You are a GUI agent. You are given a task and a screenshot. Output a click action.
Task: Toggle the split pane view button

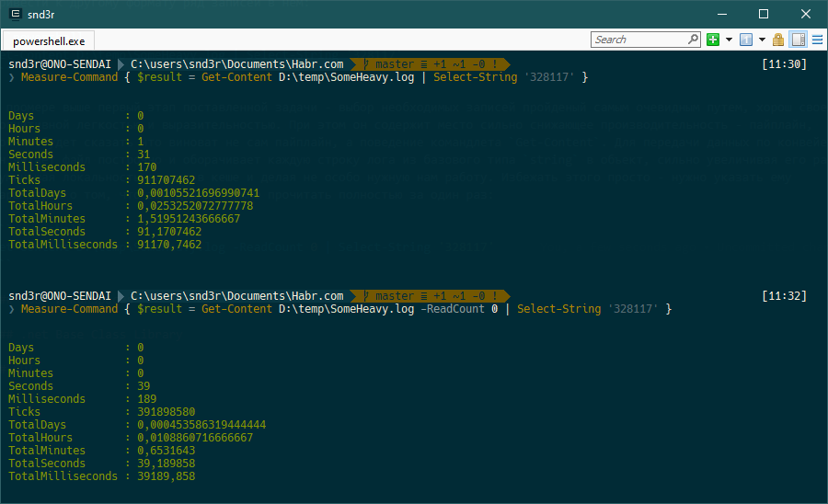(798, 40)
